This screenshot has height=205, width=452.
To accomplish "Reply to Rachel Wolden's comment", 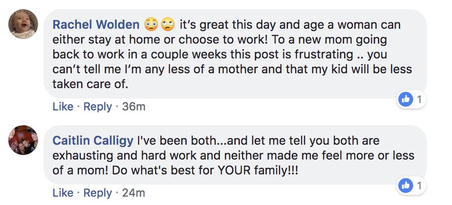I will [98, 107].
